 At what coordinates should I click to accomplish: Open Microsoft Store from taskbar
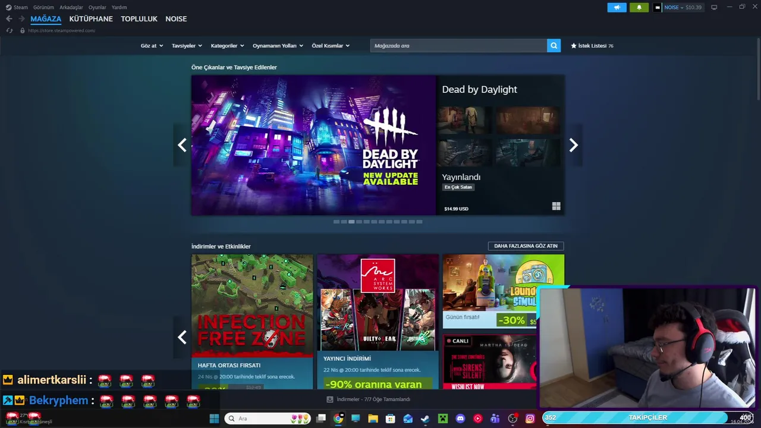pos(390,418)
